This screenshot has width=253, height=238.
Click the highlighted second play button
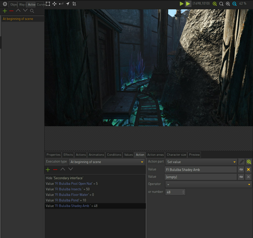(188, 4)
